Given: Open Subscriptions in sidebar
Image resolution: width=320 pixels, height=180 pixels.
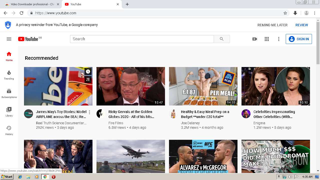Looking at the screenshot, I should [x=9, y=93].
